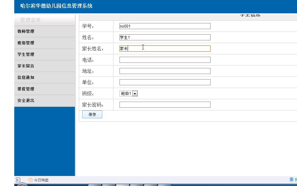This screenshot has height=186, width=297.
Task: Click the 今日特卖 gift icon
Action: pos(30,180)
